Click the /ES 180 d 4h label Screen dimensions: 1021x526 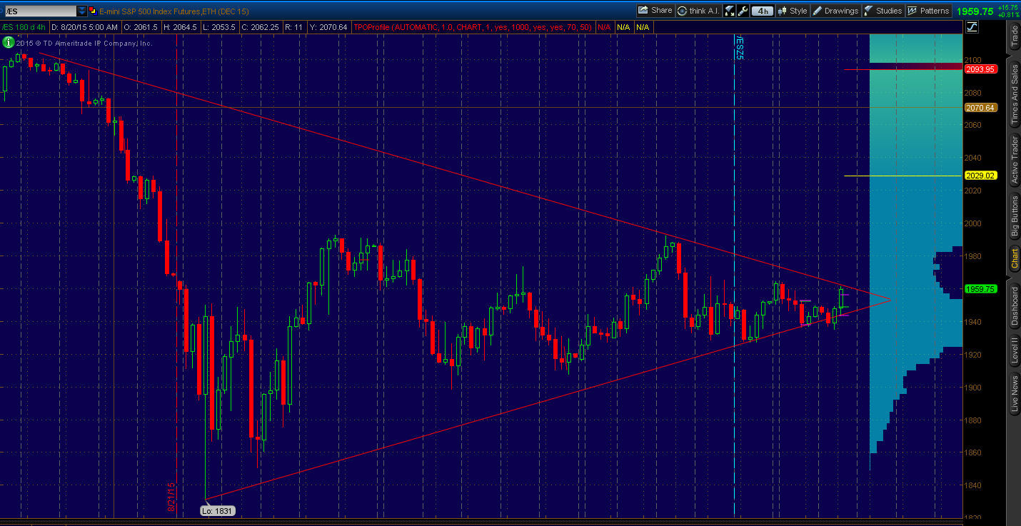tap(24, 27)
